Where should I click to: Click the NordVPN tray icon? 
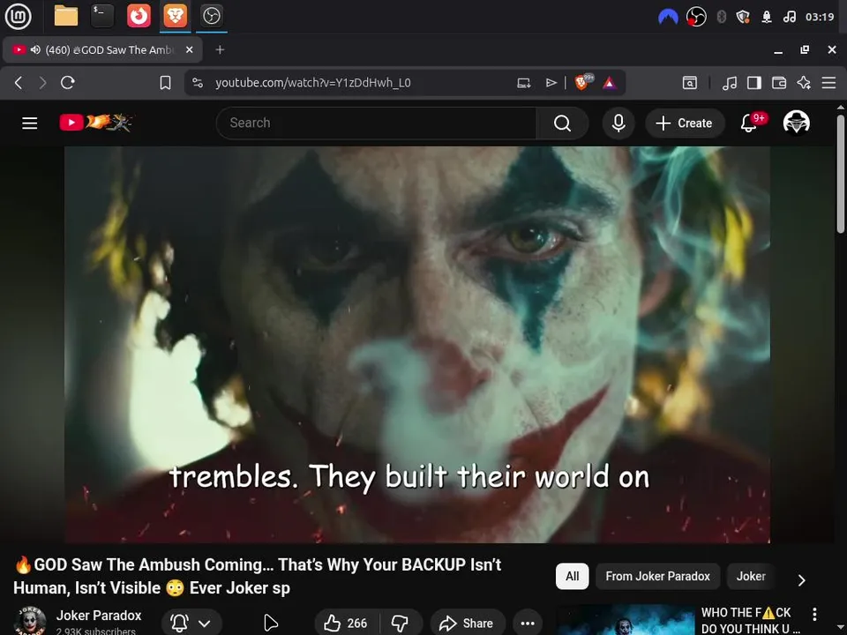pyautogui.click(x=668, y=17)
